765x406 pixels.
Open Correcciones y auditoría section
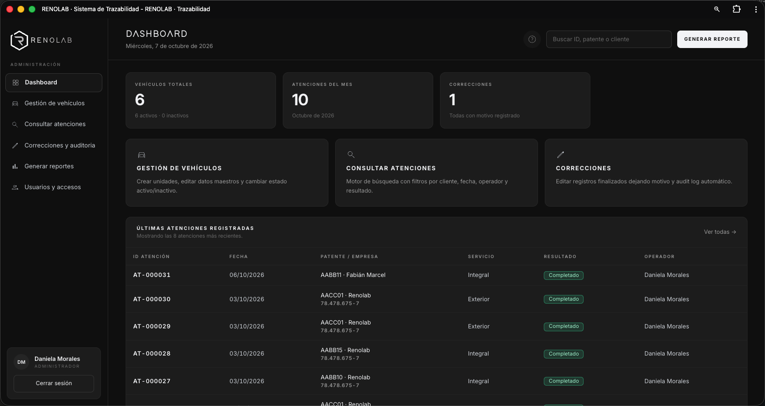[54, 146]
